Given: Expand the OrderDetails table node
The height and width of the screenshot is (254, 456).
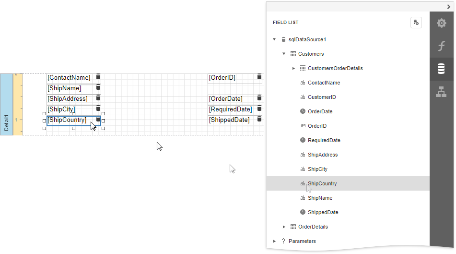Looking at the screenshot, I should tap(284, 227).
